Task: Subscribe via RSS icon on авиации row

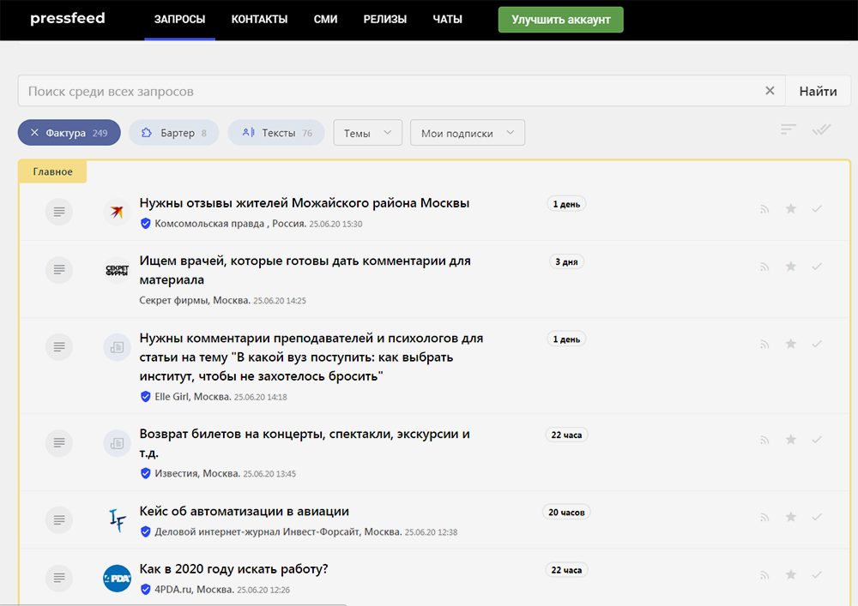Action: 764,518
